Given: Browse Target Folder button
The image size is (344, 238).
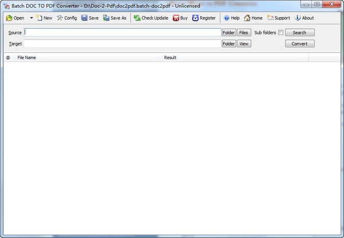Looking at the screenshot, I should point(229,44).
